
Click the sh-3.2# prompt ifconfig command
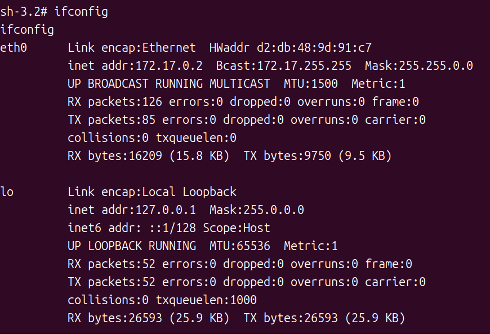pyautogui.click(x=81, y=12)
